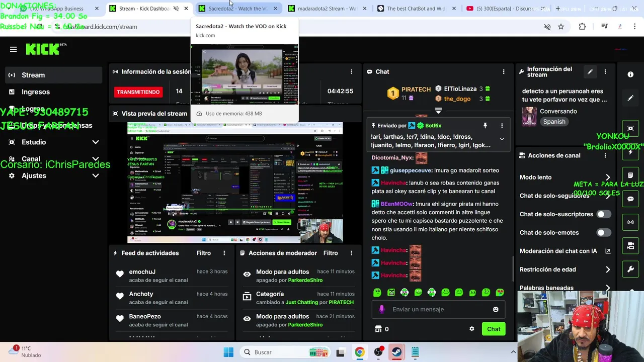Click the Spanish language tag
The image size is (644, 362).
click(554, 122)
